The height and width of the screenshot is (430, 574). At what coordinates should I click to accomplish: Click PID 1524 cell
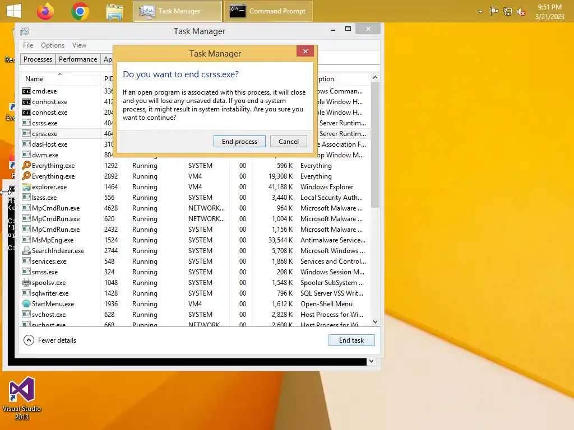point(111,240)
